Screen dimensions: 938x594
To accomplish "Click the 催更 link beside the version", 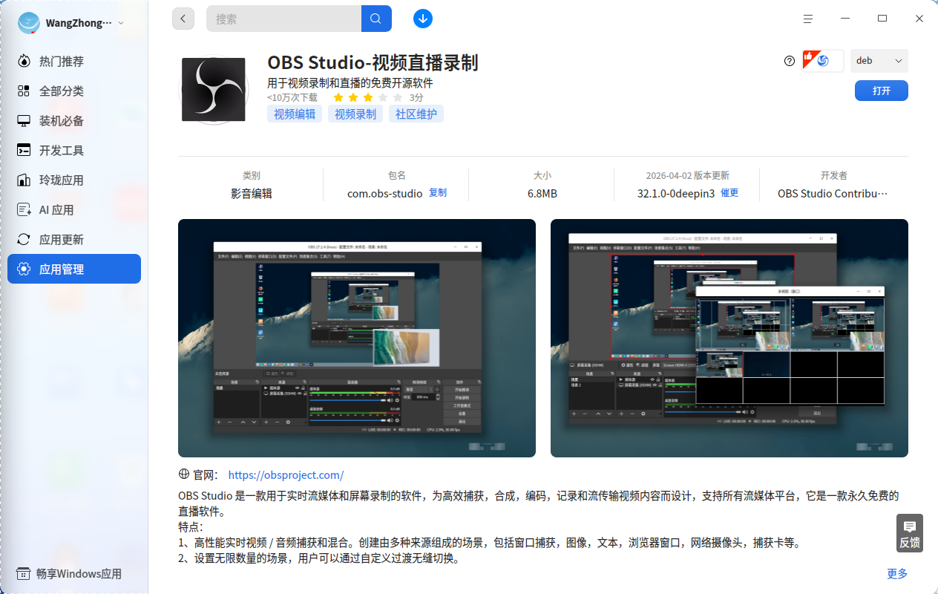I will (x=729, y=193).
